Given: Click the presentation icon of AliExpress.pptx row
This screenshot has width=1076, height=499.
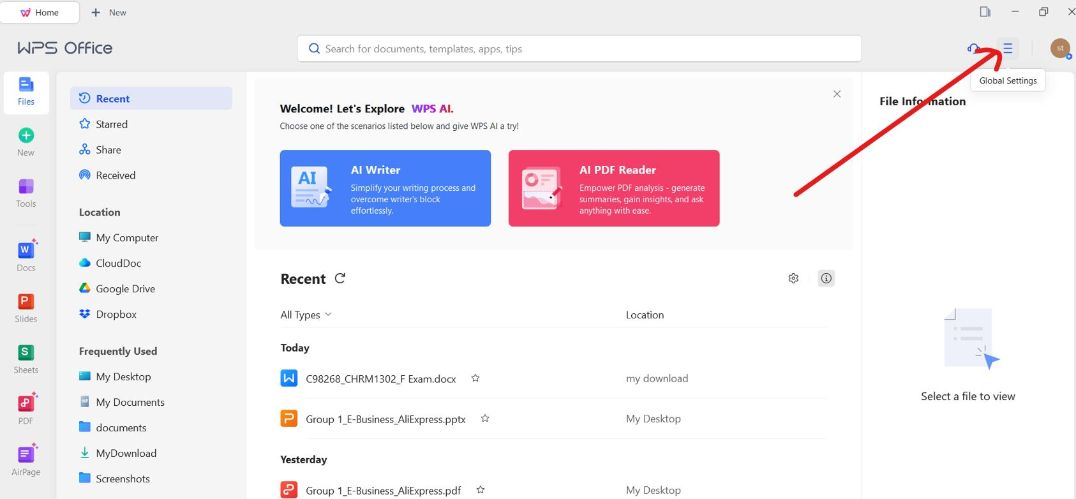Looking at the screenshot, I should [289, 419].
